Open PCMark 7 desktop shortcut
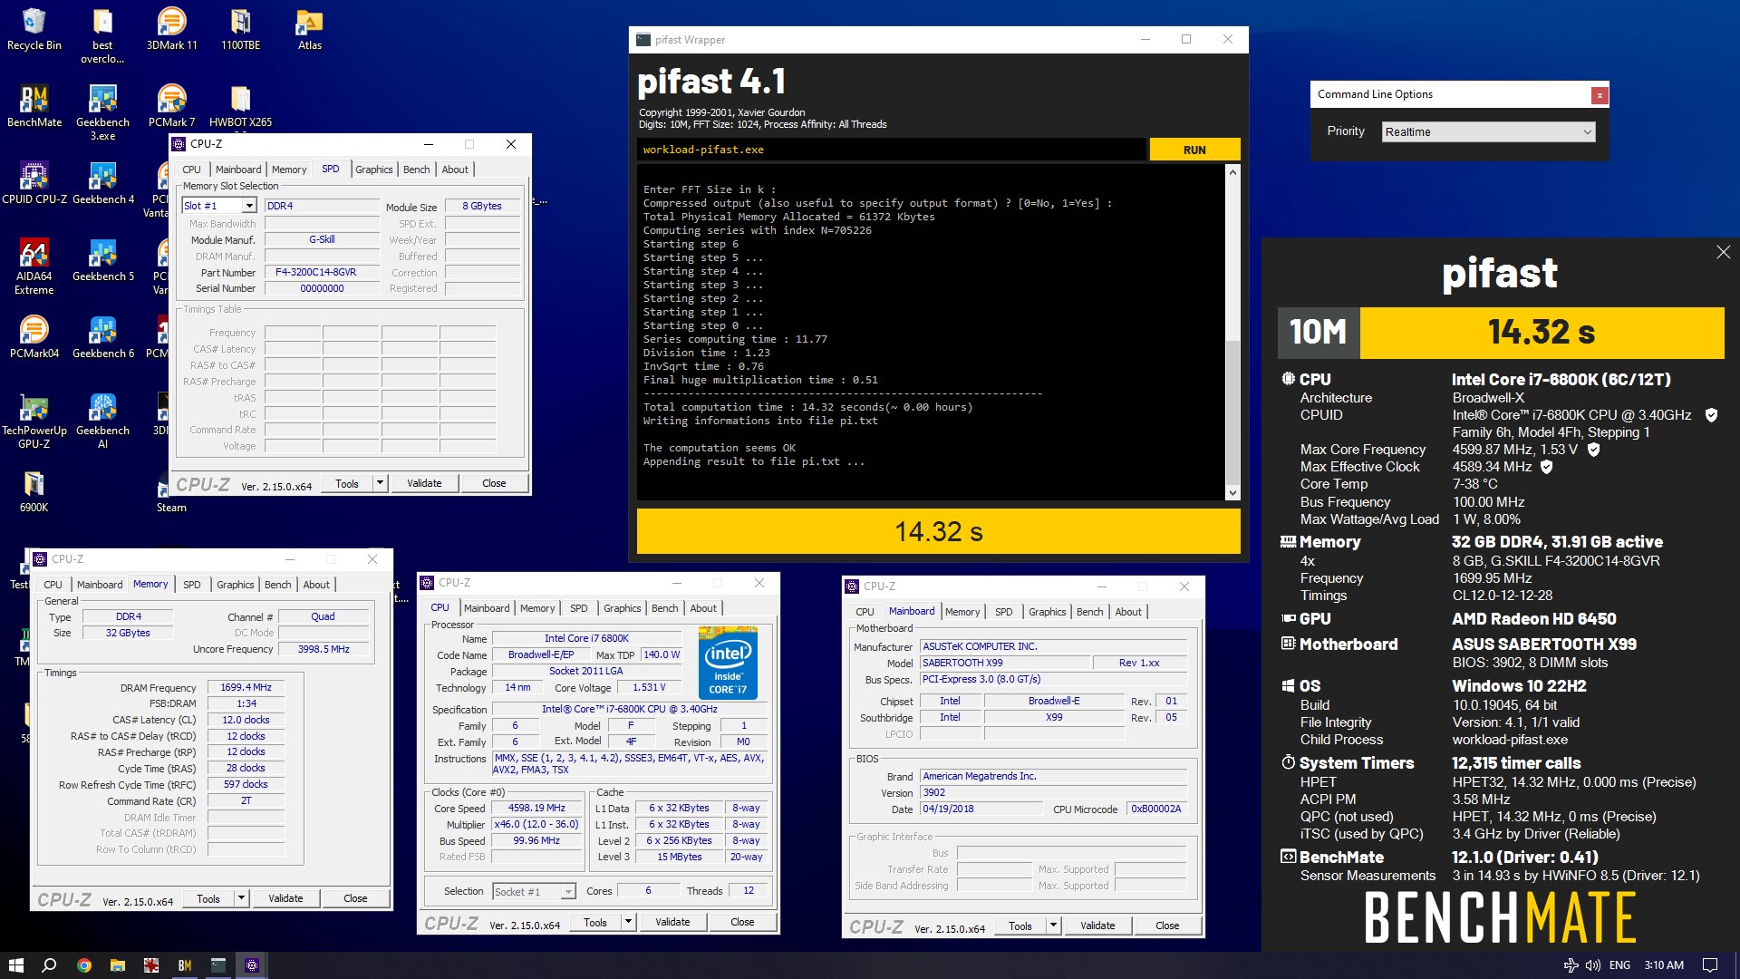The height and width of the screenshot is (979, 1740). [171, 106]
